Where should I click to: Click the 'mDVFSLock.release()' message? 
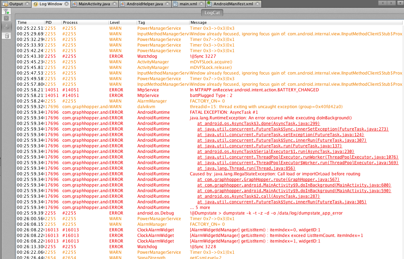tap(211, 68)
